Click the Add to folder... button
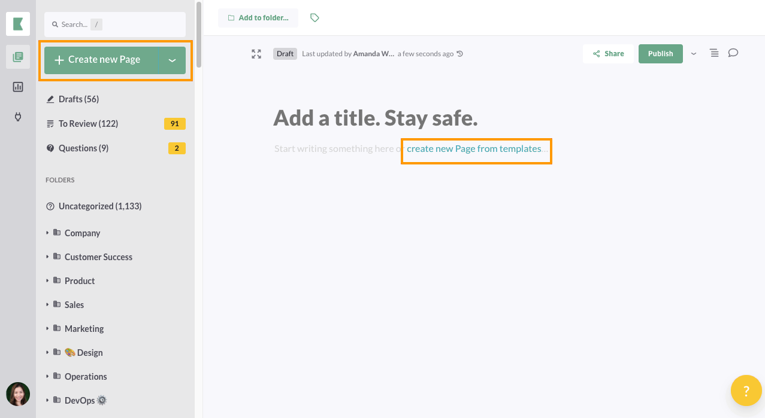Viewport: 765px width, 418px height. point(258,18)
